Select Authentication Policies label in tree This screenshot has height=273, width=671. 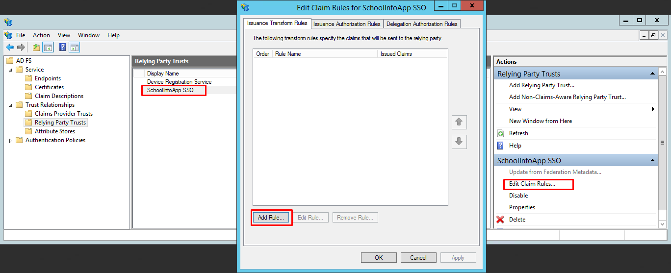[x=55, y=140]
